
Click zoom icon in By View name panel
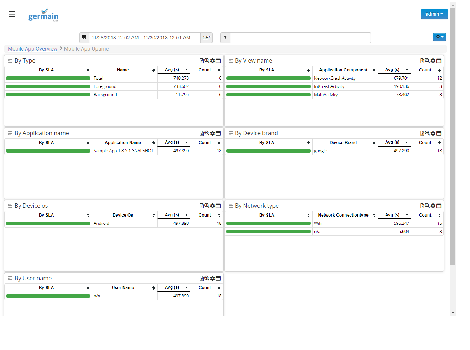pyautogui.click(x=427, y=61)
